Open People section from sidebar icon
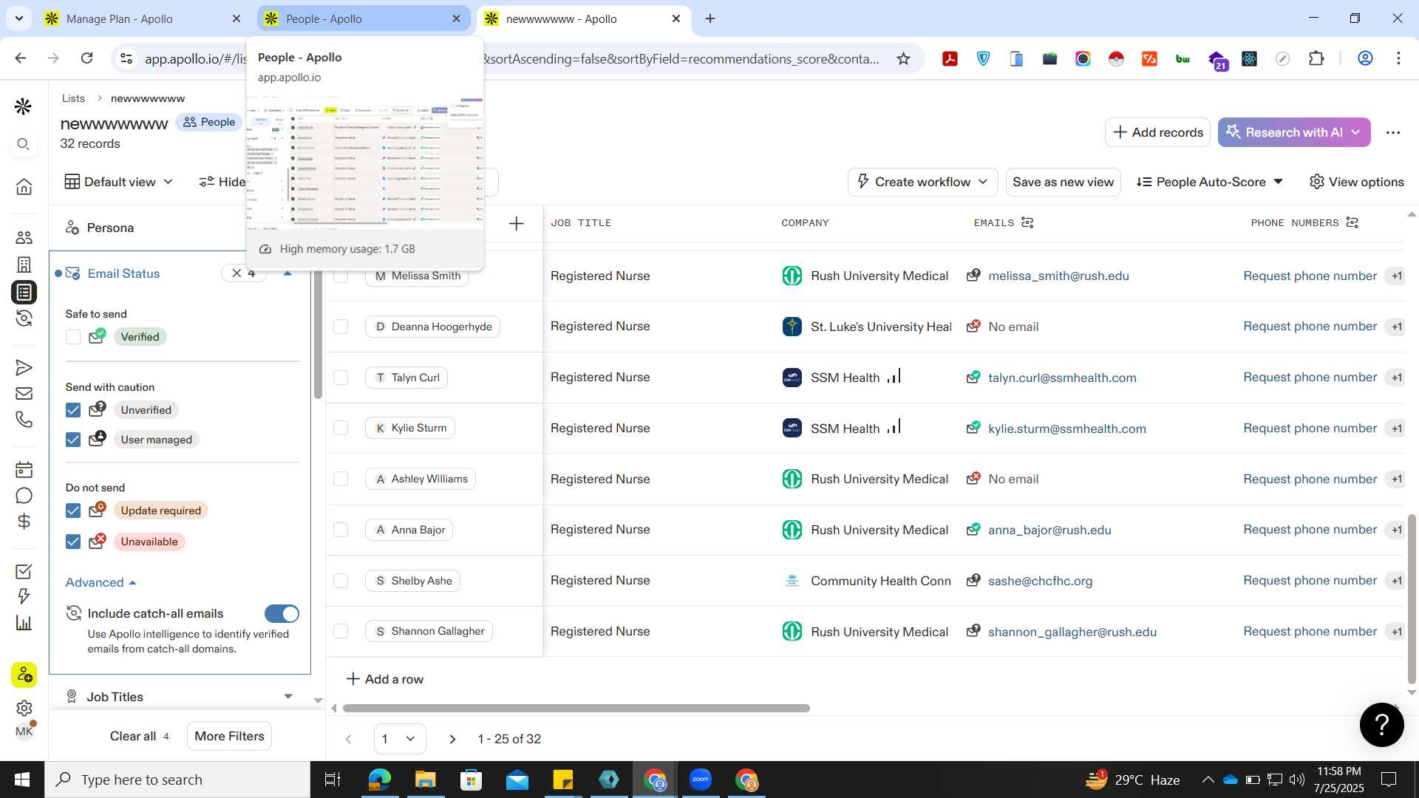 pyautogui.click(x=24, y=237)
